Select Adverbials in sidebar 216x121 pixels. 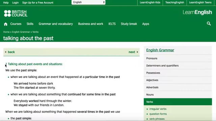click(x=178, y=87)
